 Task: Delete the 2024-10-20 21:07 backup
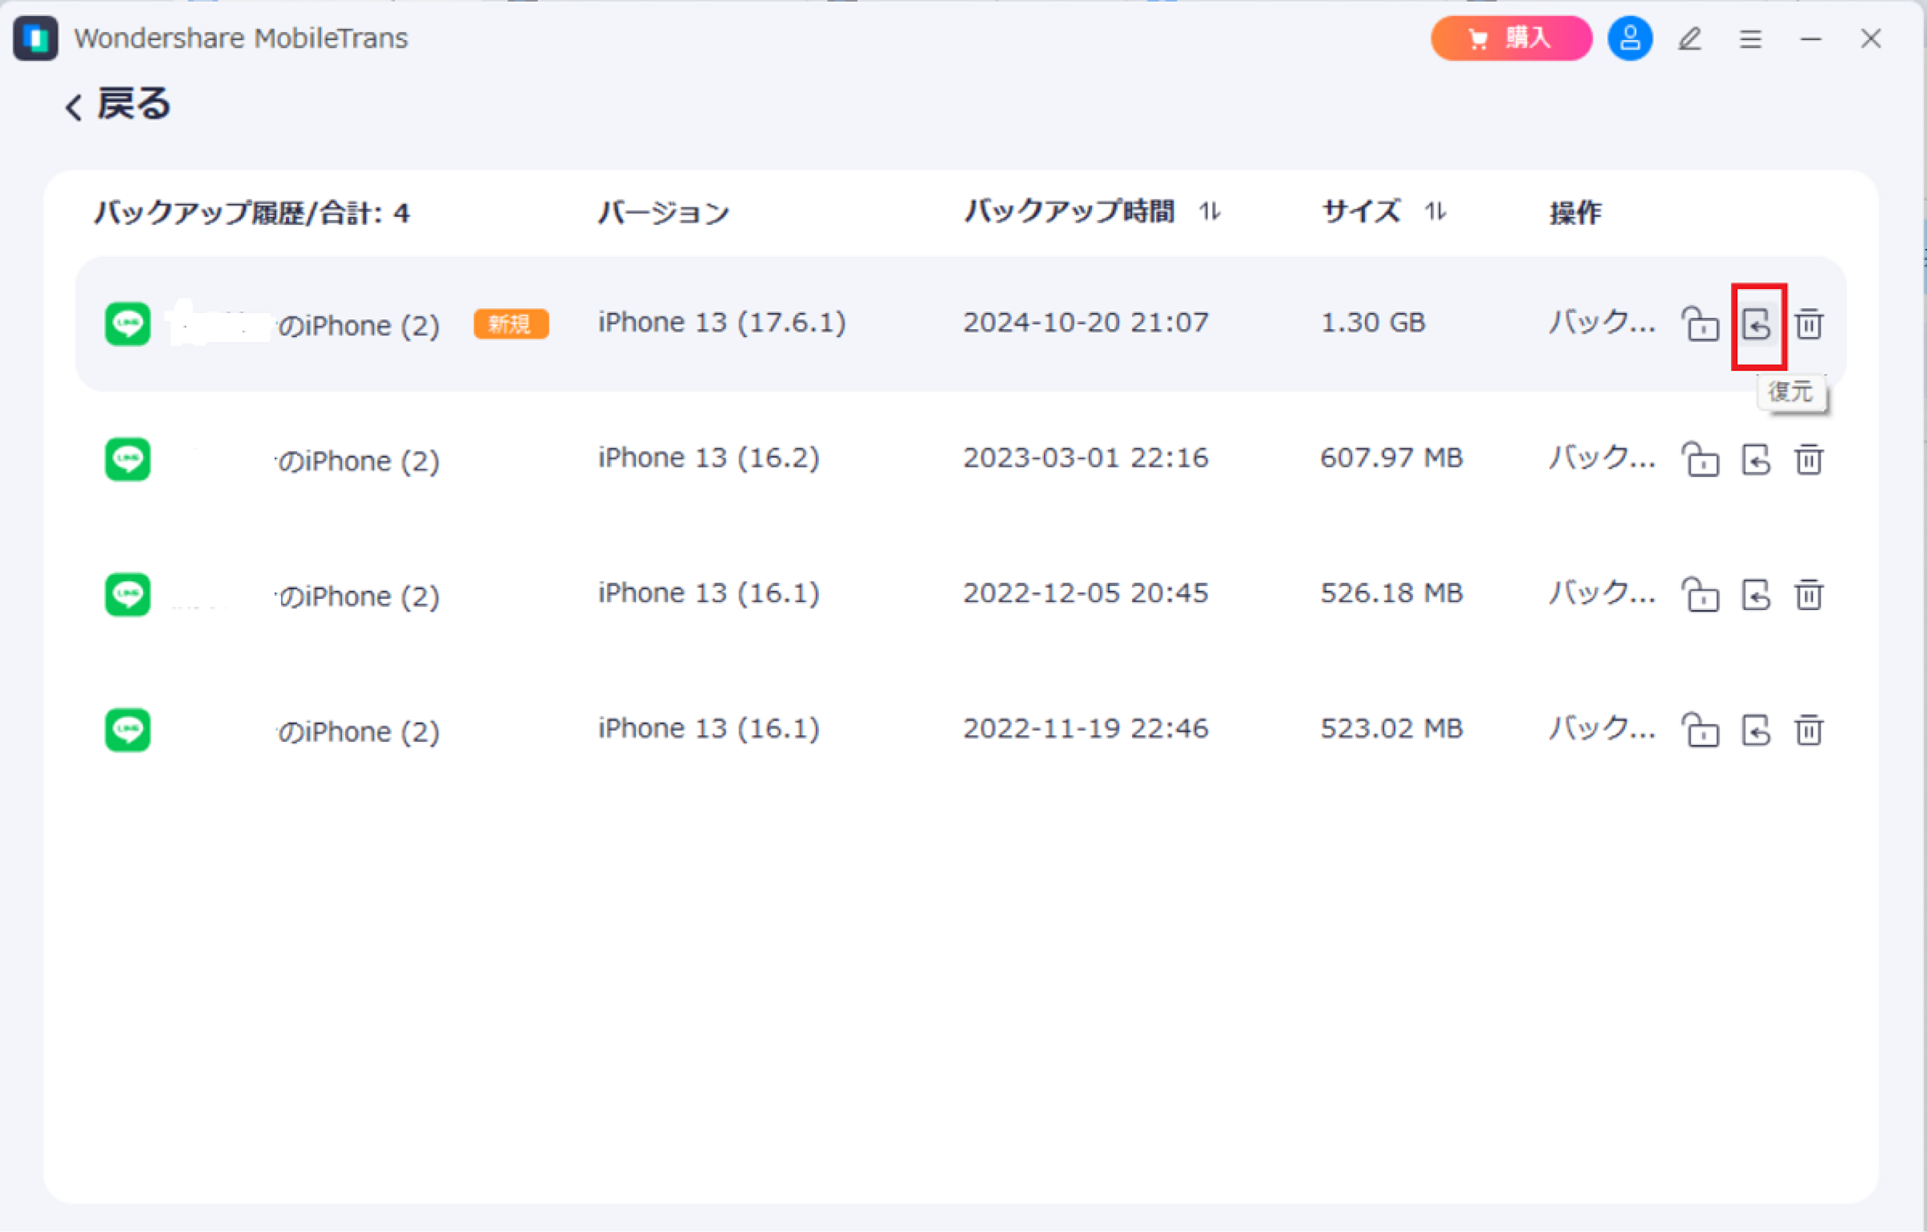pos(1808,324)
